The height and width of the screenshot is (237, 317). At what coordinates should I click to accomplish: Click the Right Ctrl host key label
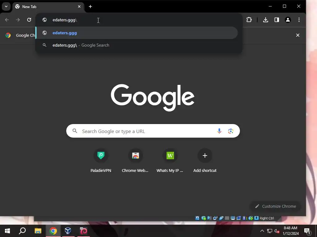click(267, 218)
